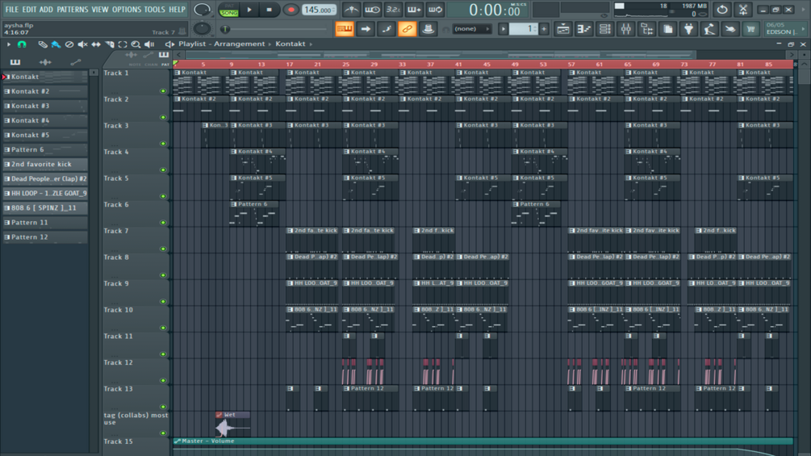Toggle typing keyboard to piano icon

(345, 29)
